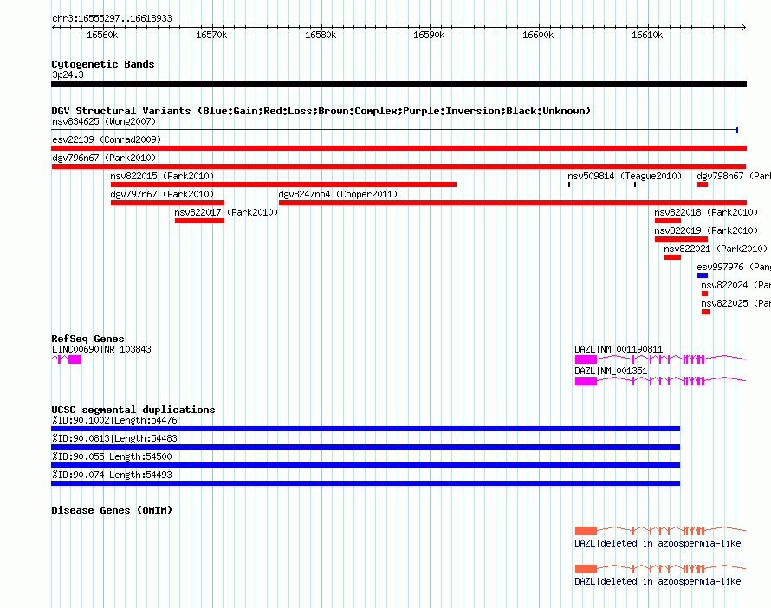This screenshot has width=771, height=608.
Task: Click the first orange DAZL OMIM gene model
Action: [x=660, y=530]
